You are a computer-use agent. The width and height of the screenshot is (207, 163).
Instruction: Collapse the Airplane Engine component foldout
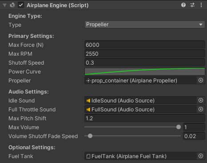coord(5,5)
